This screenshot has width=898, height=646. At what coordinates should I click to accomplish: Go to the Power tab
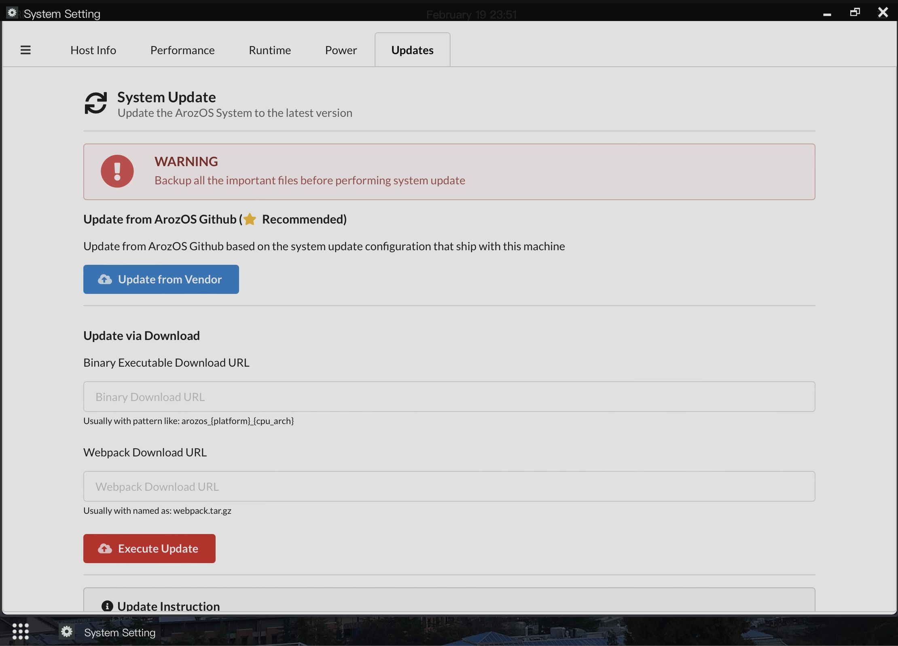[x=341, y=50]
